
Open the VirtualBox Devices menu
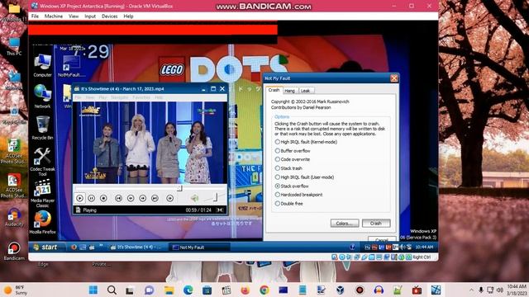pos(109,16)
